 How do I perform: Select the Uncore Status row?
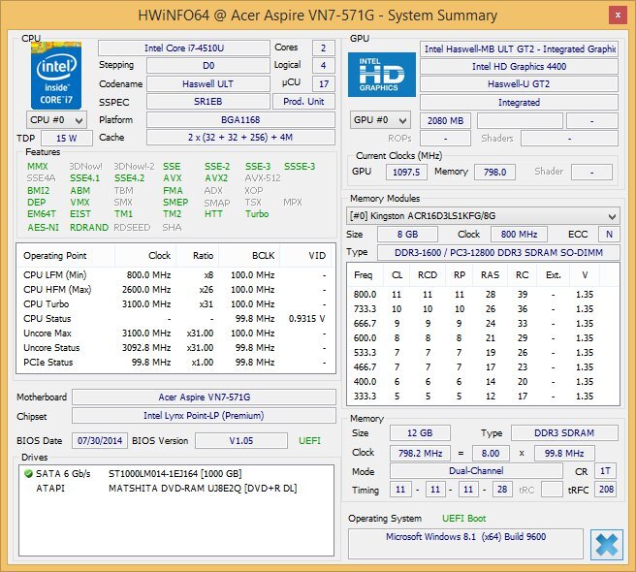click(x=175, y=348)
